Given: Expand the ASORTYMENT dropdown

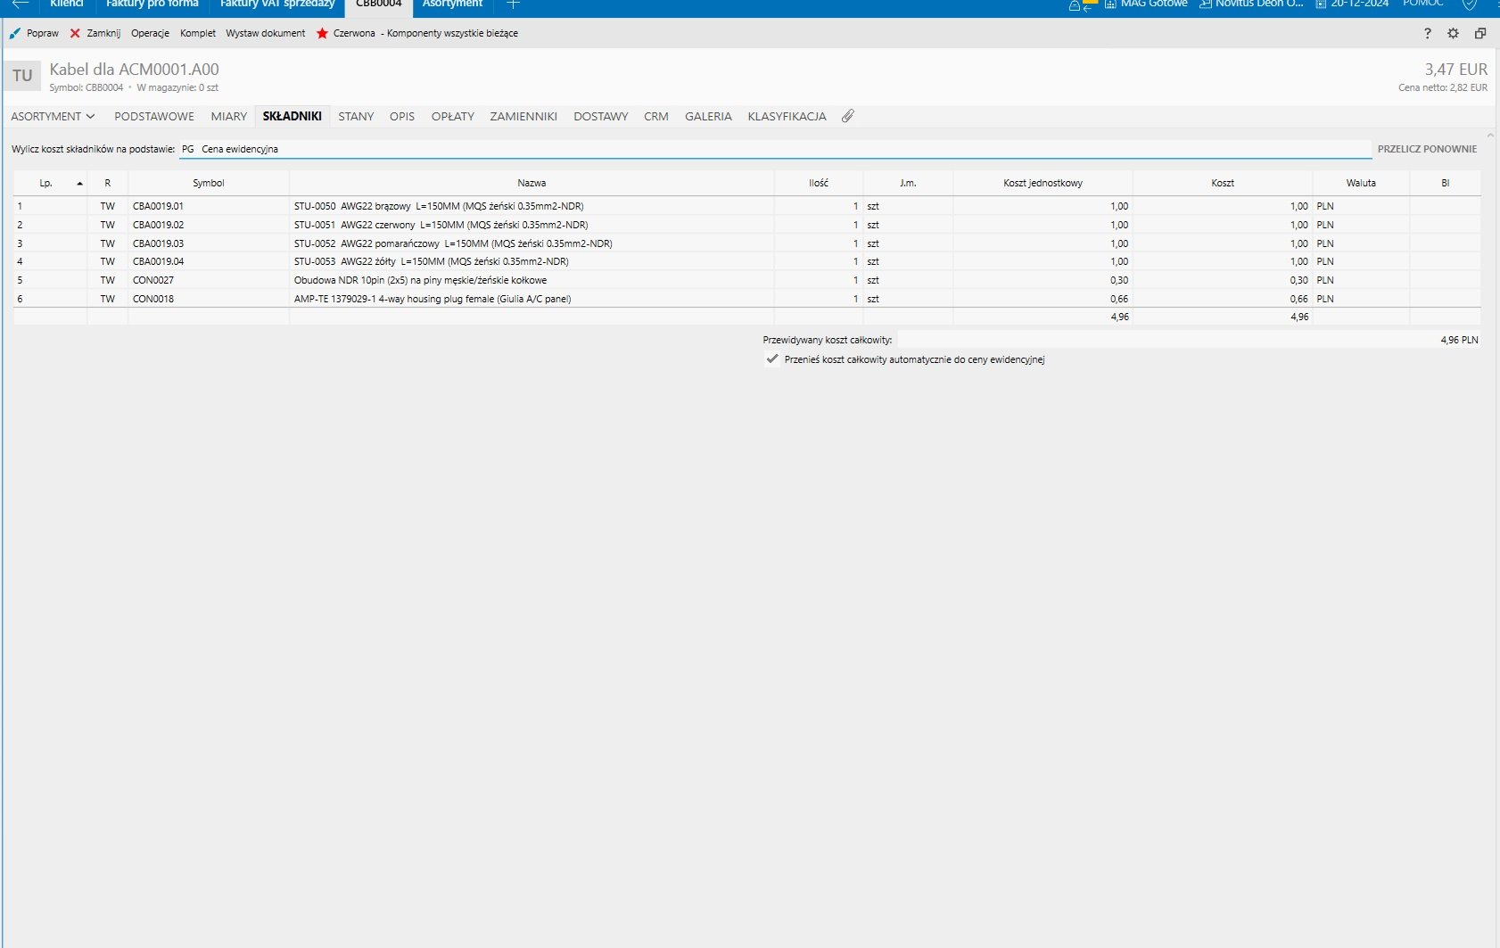Looking at the screenshot, I should pos(53,116).
